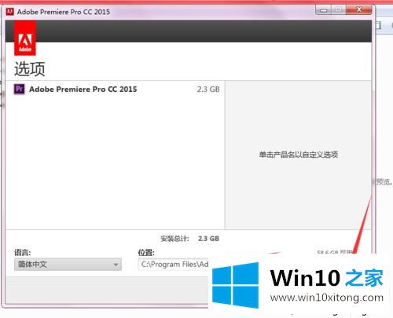Click the install location path field
The width and height of the screenshot is (393, 318).
coord(174,265)
